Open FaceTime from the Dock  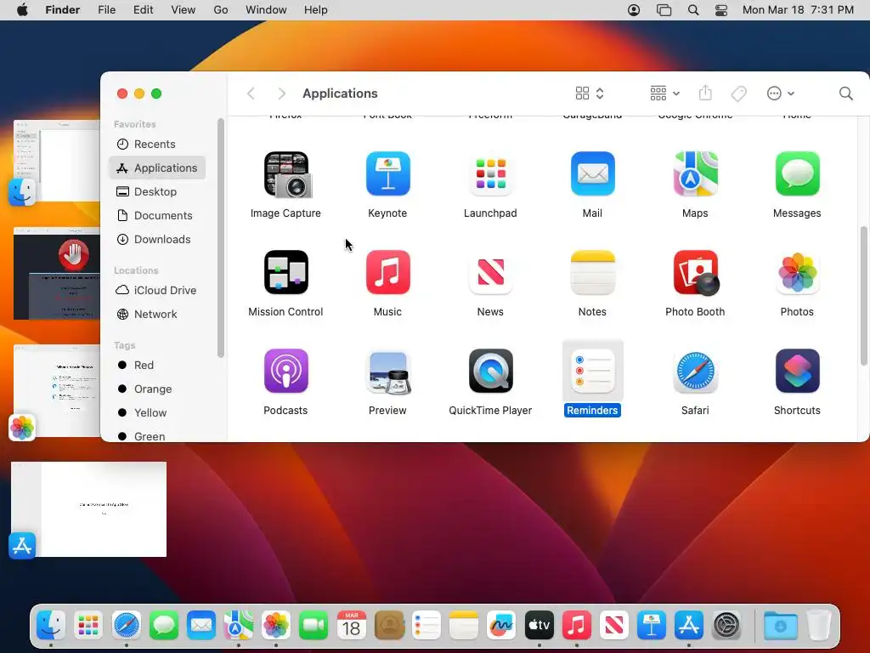[314, 626]
